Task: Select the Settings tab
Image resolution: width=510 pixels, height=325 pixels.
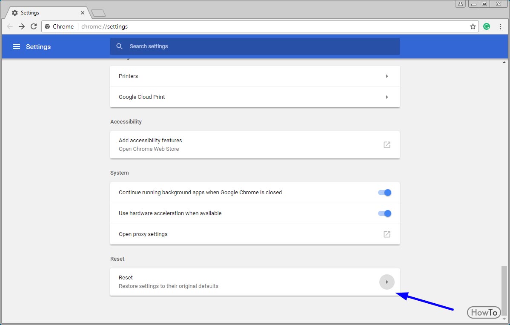Action: (x=48, y=13)
